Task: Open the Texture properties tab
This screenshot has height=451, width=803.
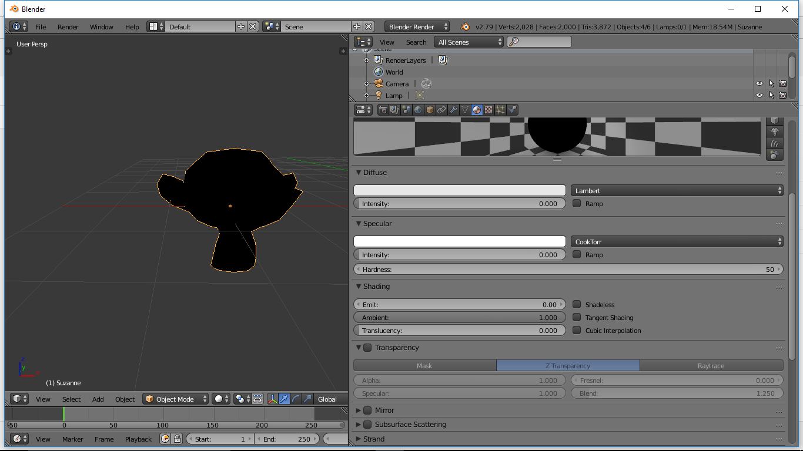Action: click(489, 110)
